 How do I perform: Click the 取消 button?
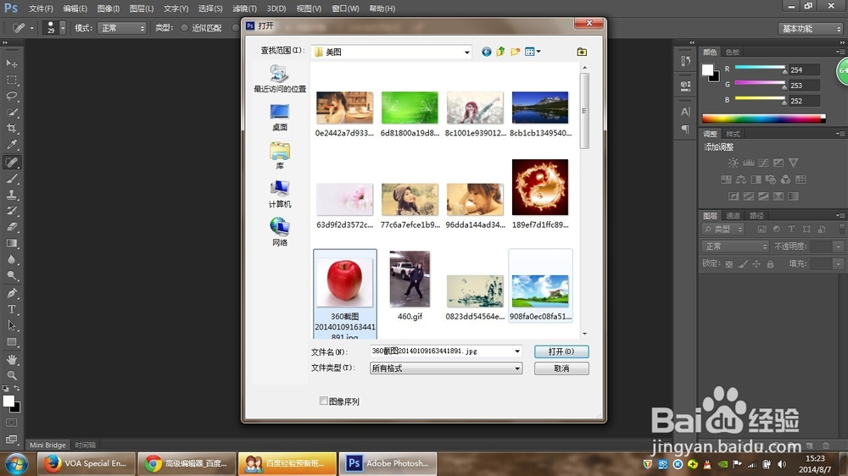[x=561, y=368]
